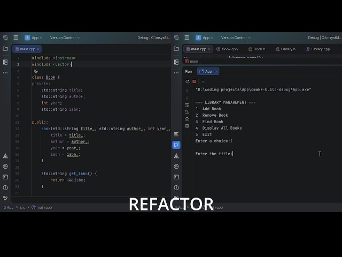
Task: Stop the running App process
Action: pyautogui.click(x=194, y=81)
